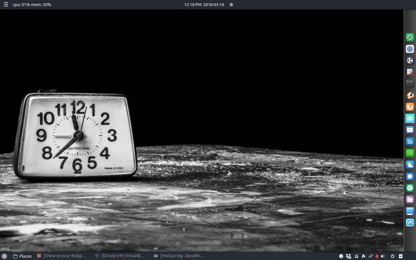The height and width of the screenshot is (260, 416).
Task: Expand the Places menu in the taskbar
Action: 22,256
